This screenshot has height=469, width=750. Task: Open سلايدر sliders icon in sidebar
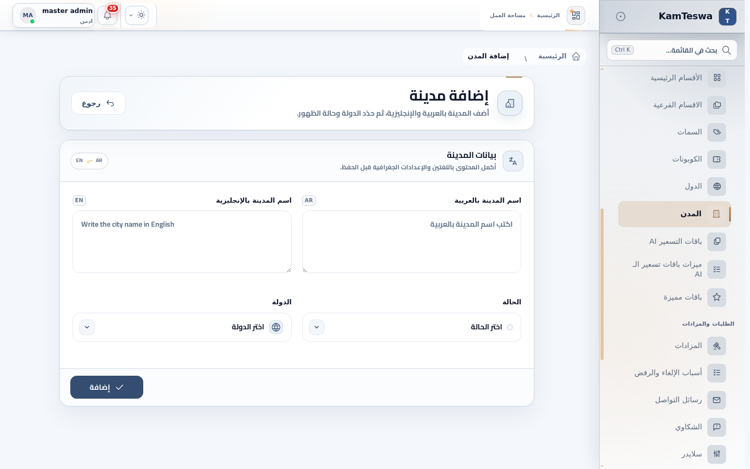point(717,454)
